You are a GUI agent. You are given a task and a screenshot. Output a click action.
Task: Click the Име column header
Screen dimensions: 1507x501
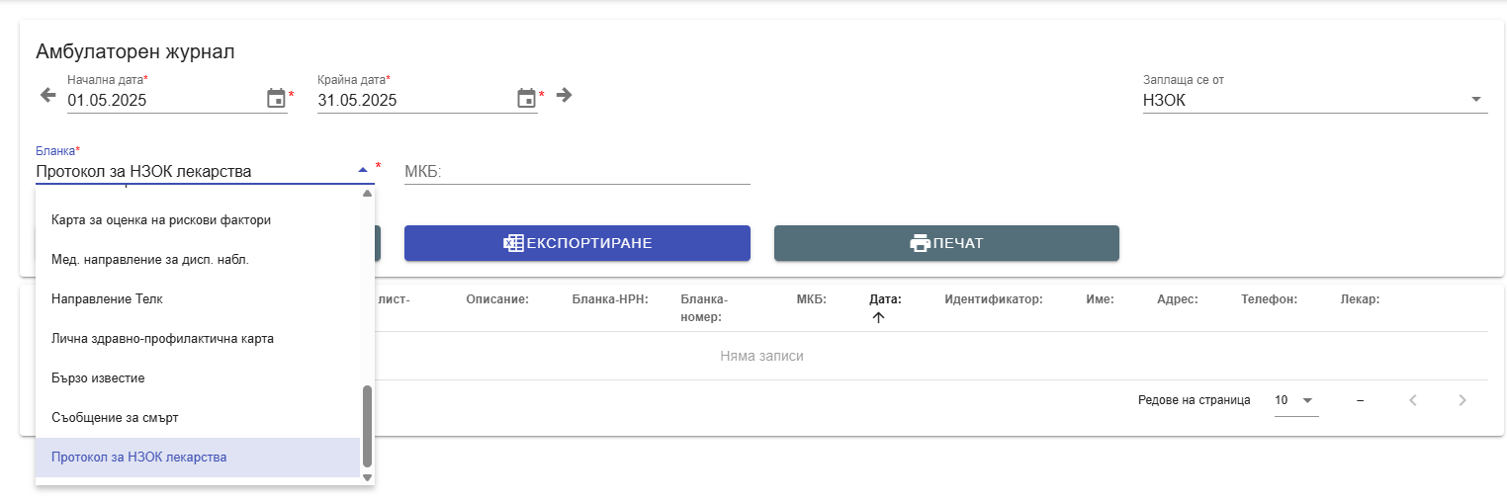pos(1100,299)
